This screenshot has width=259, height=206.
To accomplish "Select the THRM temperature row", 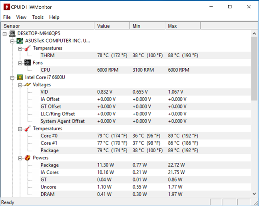I will [145, 55].
